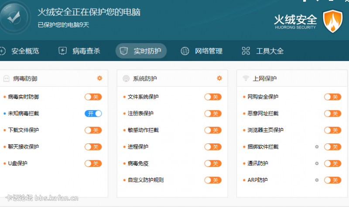Click the 注册表保护 label
Viewport: 349px width, 207px height.
140,113
